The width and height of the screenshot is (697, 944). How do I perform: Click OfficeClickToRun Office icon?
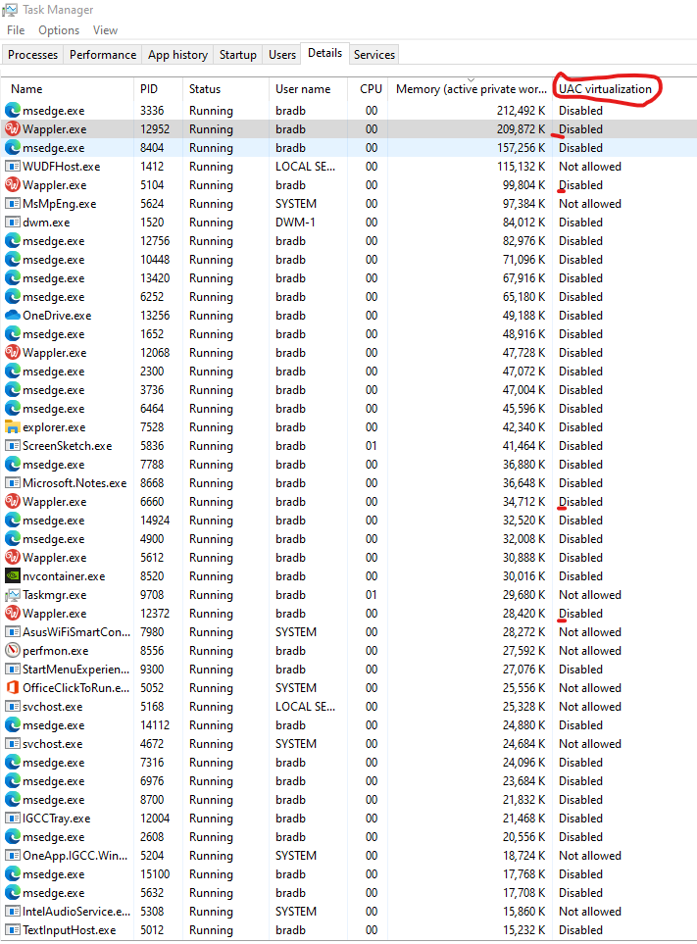click(x=12, y=687)
